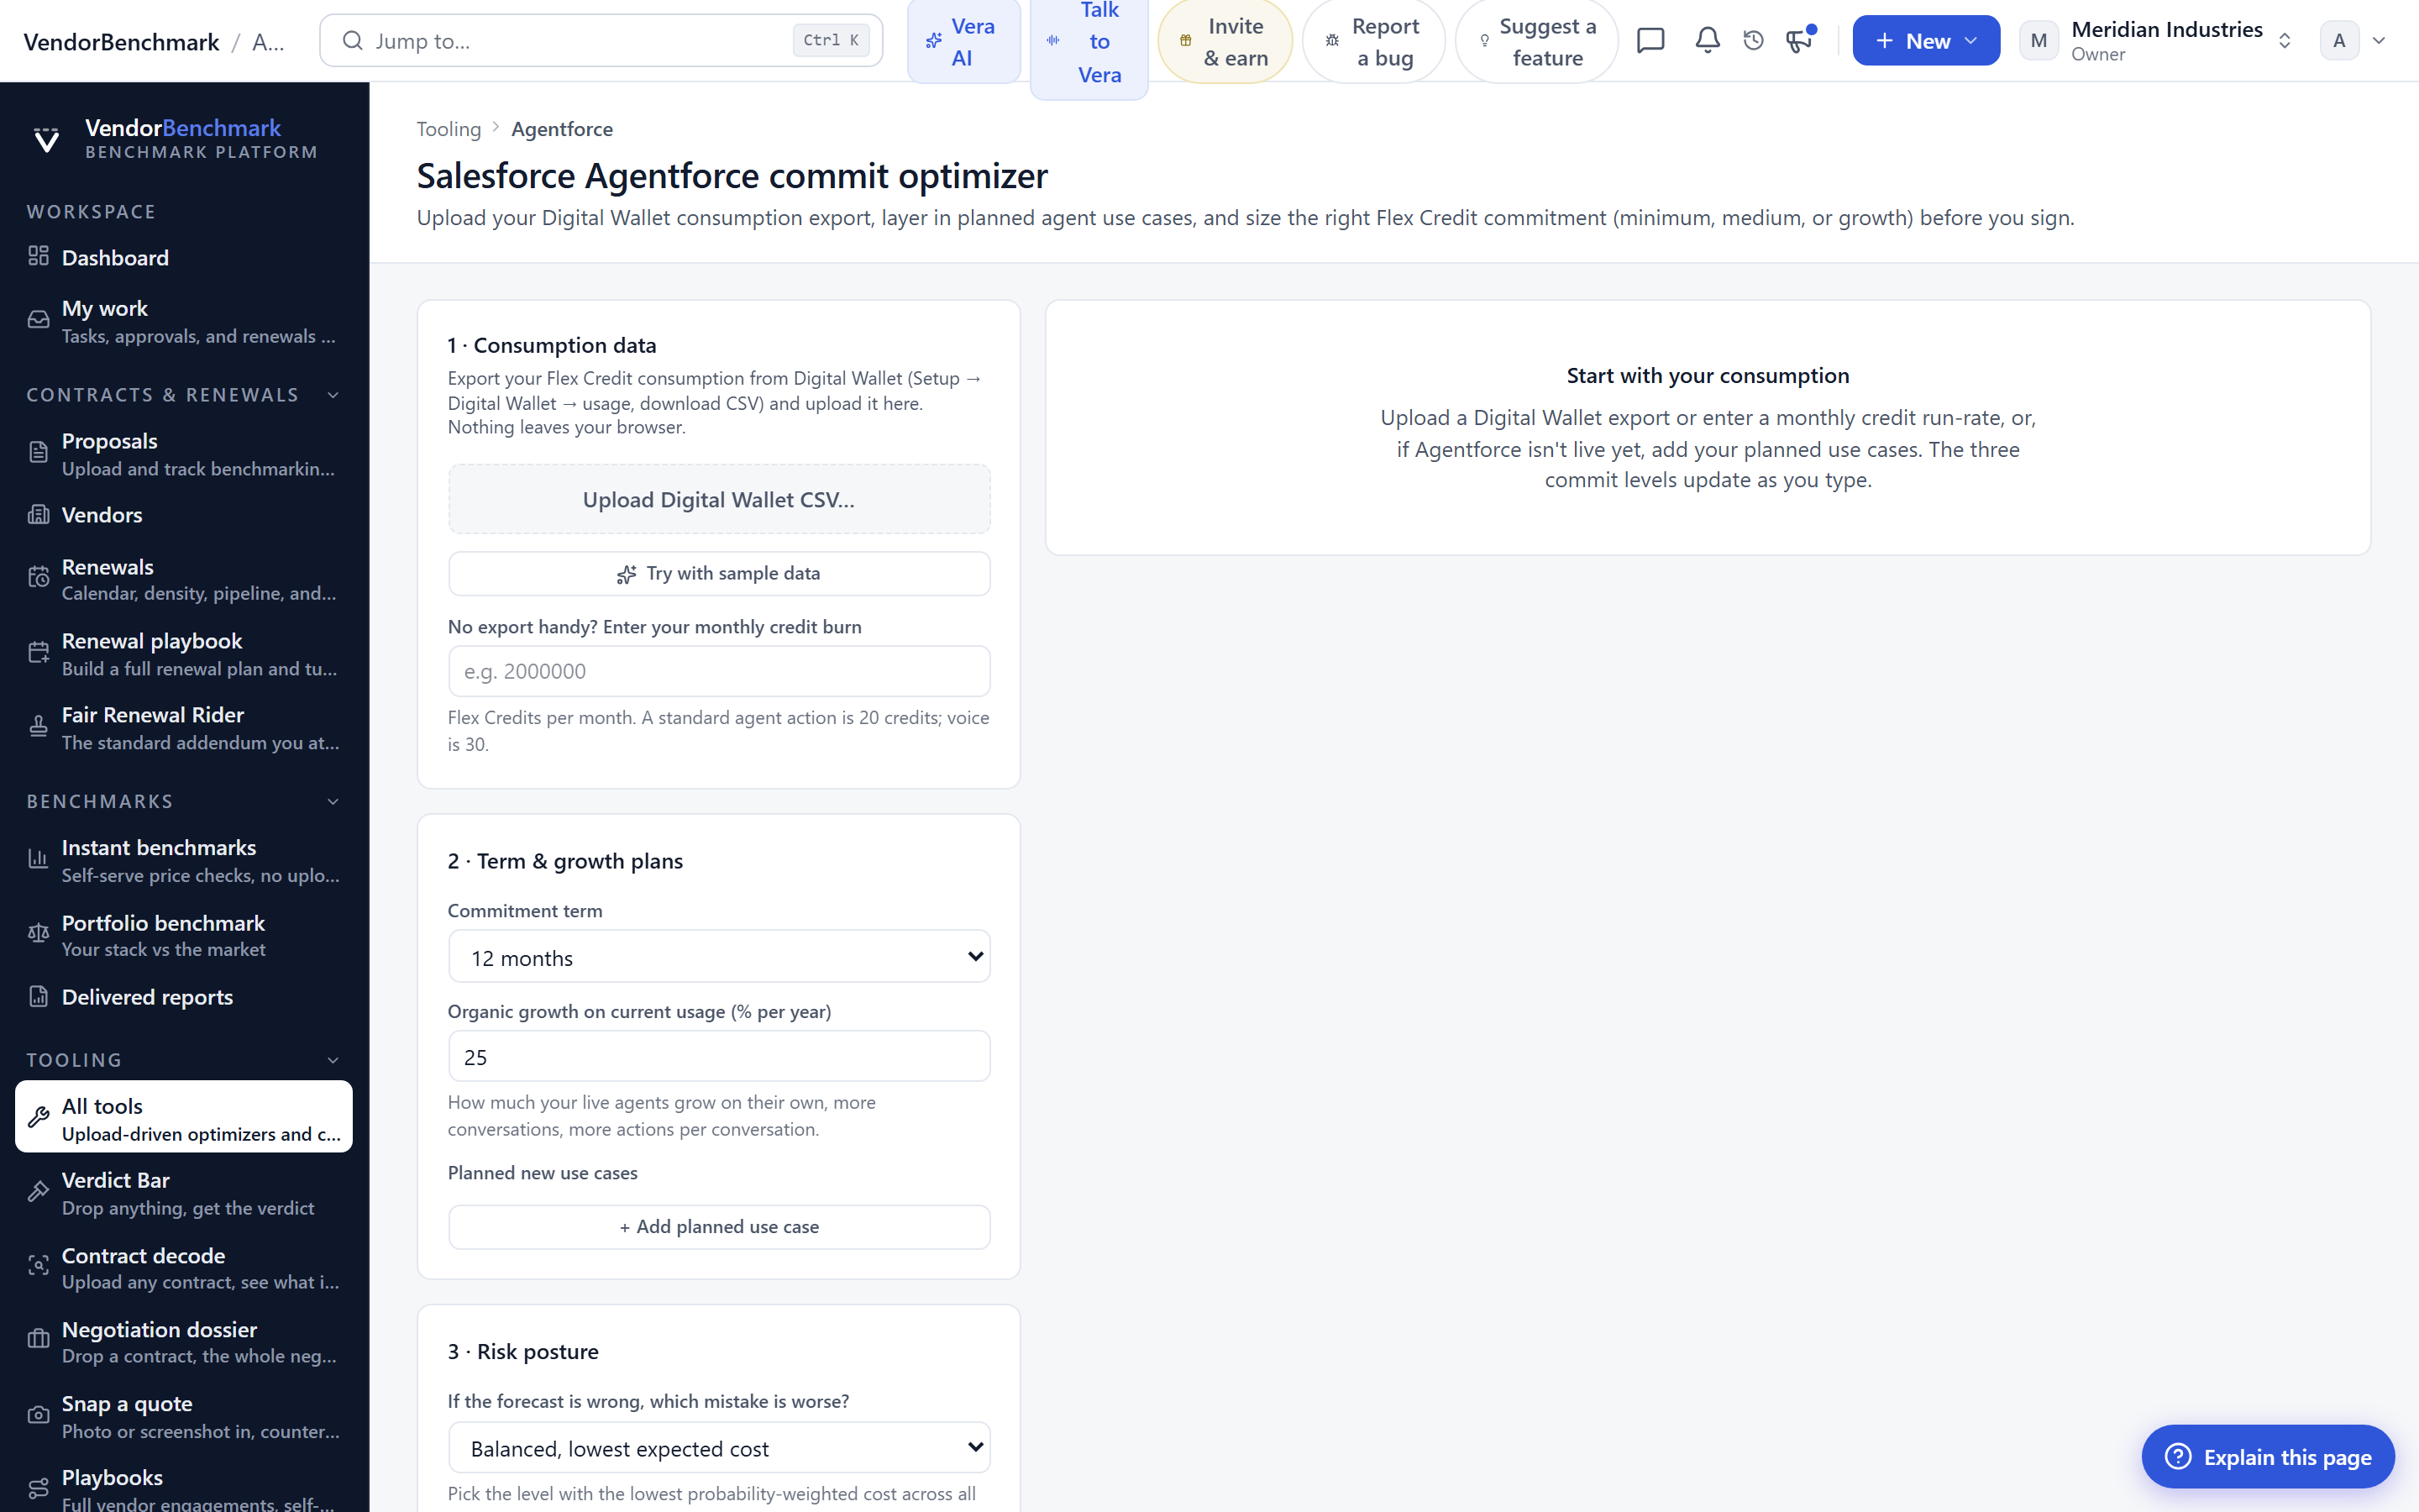Click the monthly credit burn input
This screenshot has width=2419, height=1512.
(719, 671)
